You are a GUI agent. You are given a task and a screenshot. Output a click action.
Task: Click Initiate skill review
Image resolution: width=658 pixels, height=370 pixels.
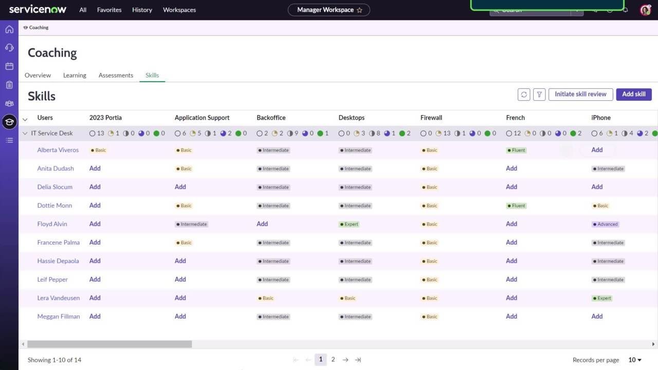point(580,94)
